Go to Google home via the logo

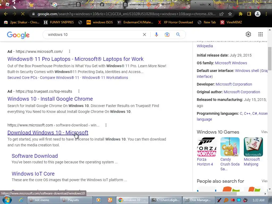[18, 35]
